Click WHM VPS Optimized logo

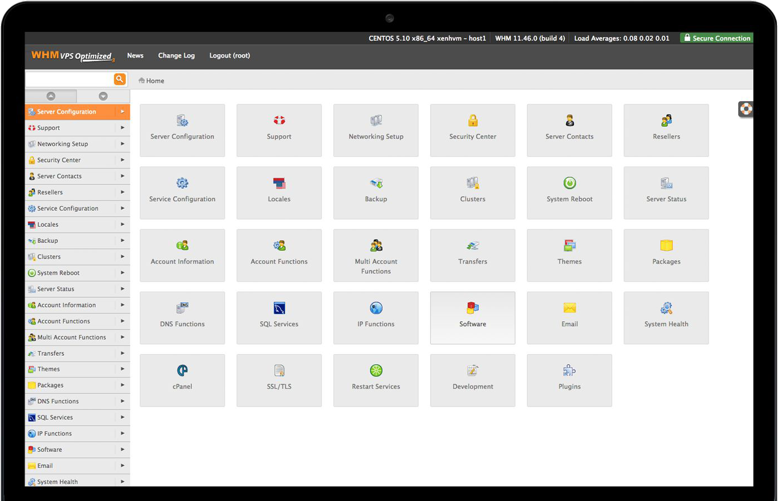[x=73, y=56]
